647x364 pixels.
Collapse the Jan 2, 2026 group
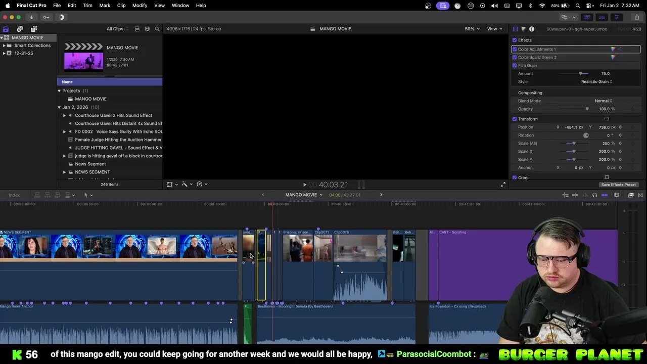pos(59,107)
